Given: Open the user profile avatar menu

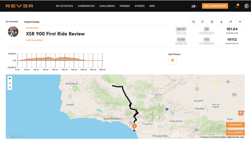Looking at the screenshot, I should tap(246, 6).
